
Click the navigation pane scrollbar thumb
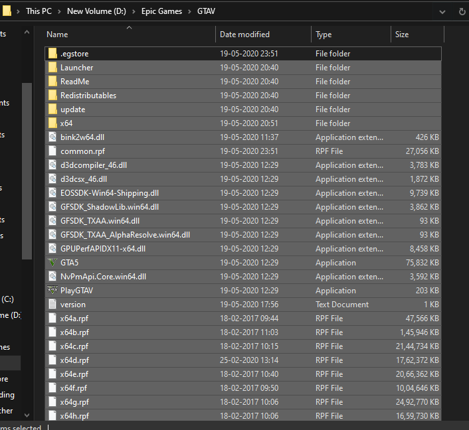pyautogui.click(x=27, y=171)
